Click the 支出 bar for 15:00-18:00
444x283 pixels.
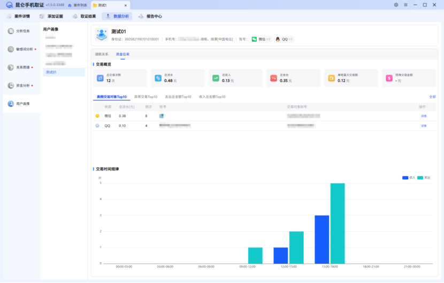pos(338,224)
